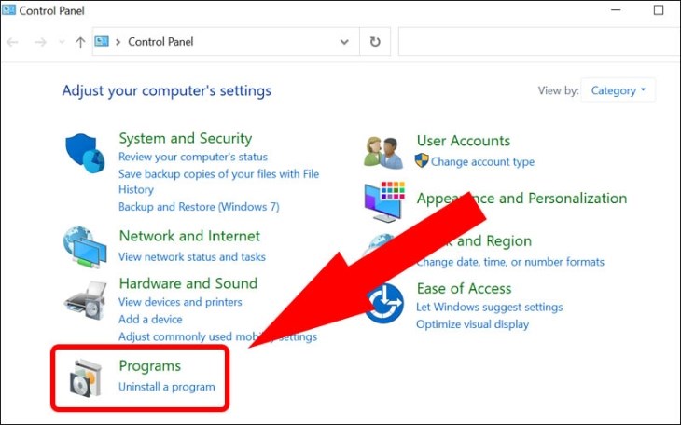
Task: Open User Accounts category
Action: pyautogui.click(x=464, y=141)
